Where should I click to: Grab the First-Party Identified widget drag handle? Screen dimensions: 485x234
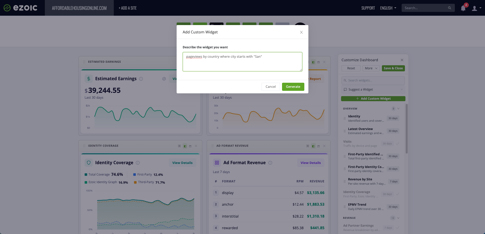pos(344,156)
